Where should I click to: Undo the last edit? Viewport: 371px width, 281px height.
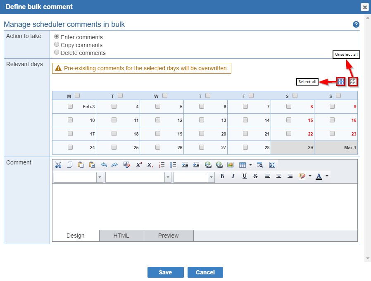[104, 165]
